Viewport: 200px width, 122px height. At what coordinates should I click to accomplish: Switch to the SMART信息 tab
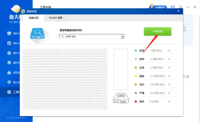coord(55,18)
